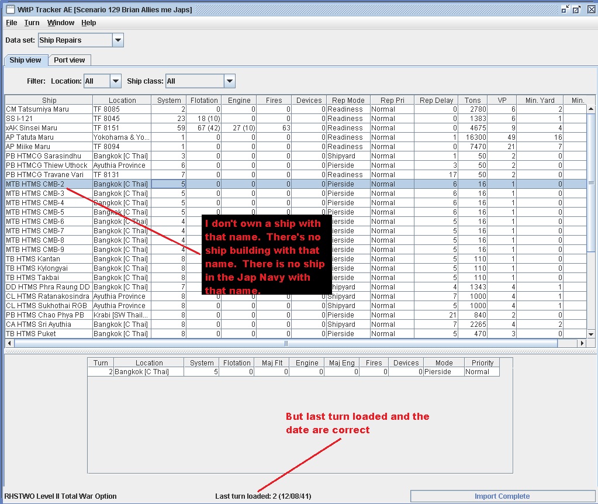The width and height of the screenshot is (598, 504).
Task: Click the Priority header in history table
Action: pos(482,363)
